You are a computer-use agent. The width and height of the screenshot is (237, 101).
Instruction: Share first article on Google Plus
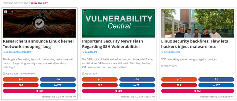point(21,79)
